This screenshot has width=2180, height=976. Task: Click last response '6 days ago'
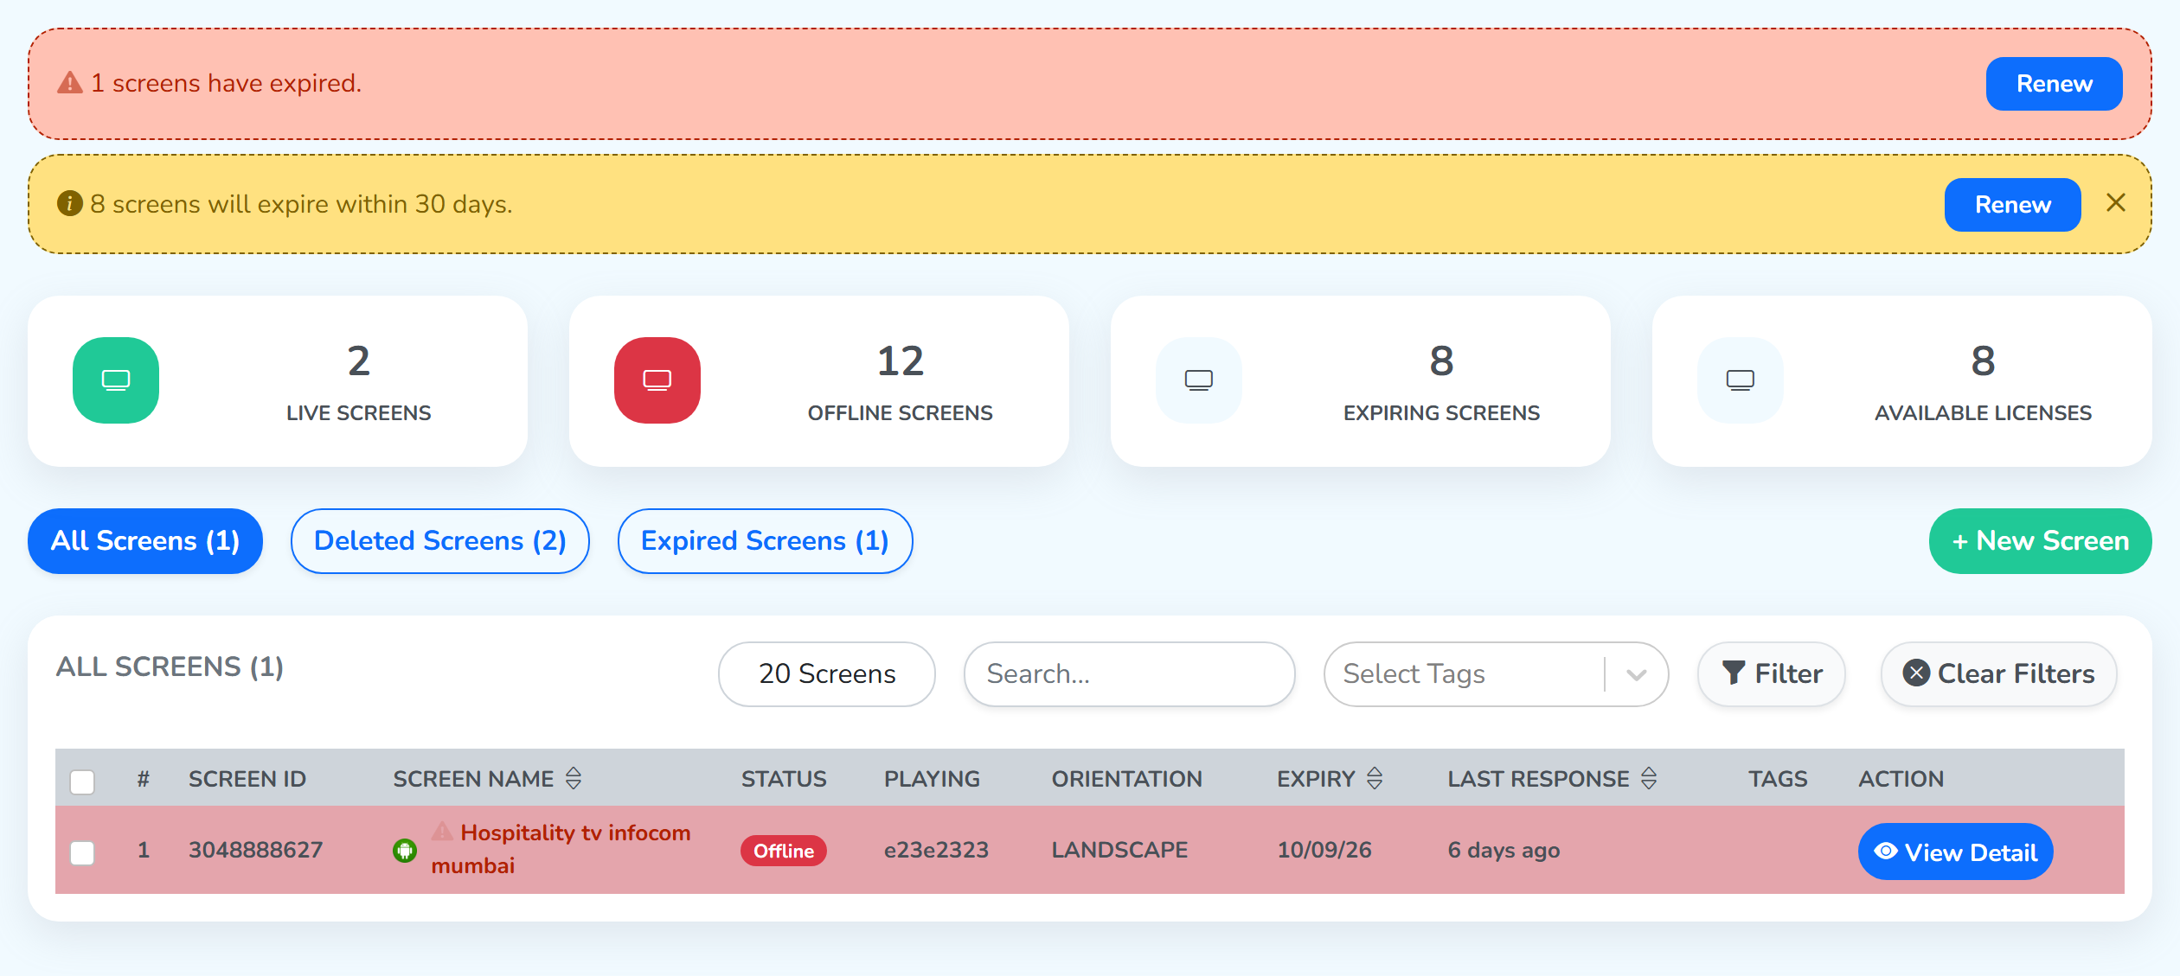pyautogui.click(x=1504, y=851)
